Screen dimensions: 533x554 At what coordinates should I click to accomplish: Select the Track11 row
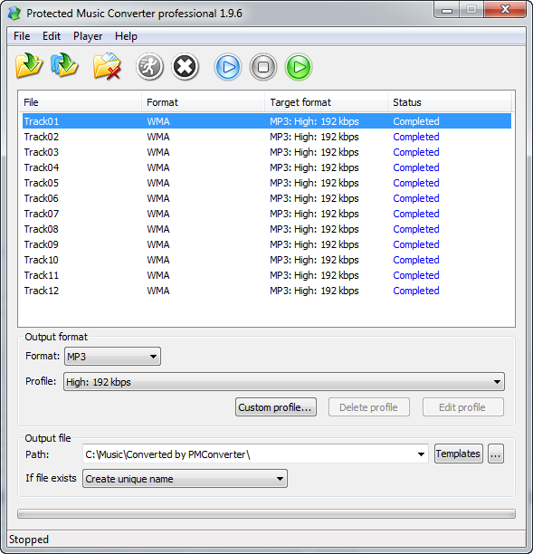pyautogui.click(x=267, y=275)
